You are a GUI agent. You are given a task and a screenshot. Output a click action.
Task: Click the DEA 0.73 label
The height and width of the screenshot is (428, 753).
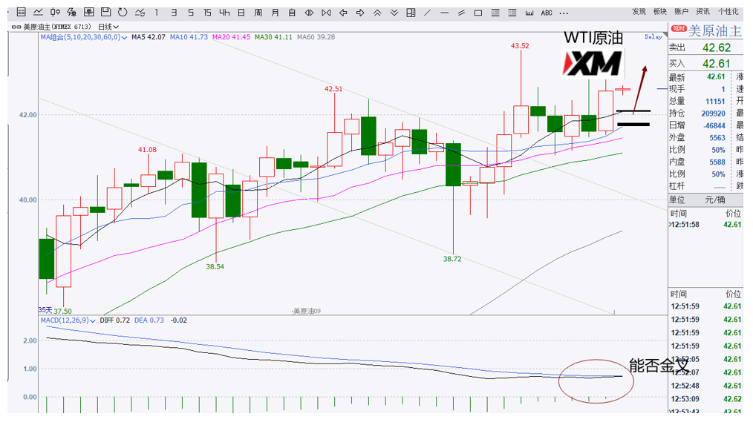pyautogui.click(x=149, y=320)
